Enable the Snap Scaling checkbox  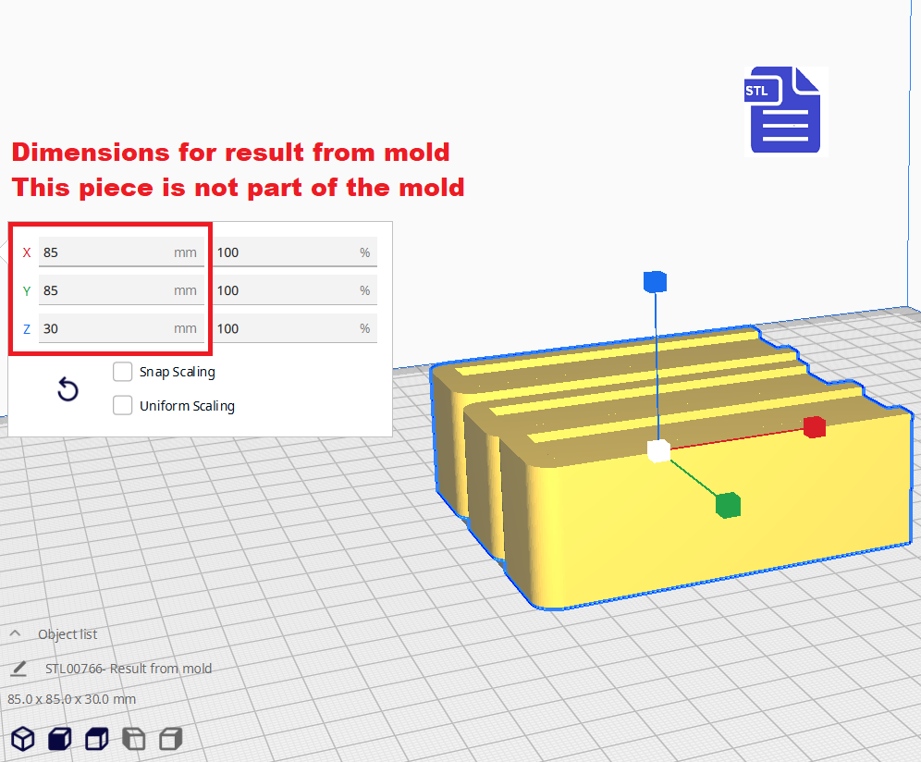tap(122, 372)
